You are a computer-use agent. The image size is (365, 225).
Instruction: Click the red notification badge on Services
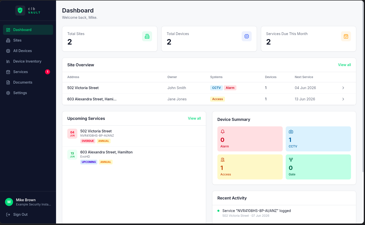[48, 72]
